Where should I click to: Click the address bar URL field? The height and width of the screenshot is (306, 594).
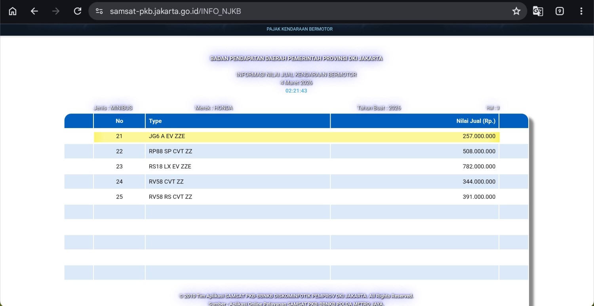point(277,11)
